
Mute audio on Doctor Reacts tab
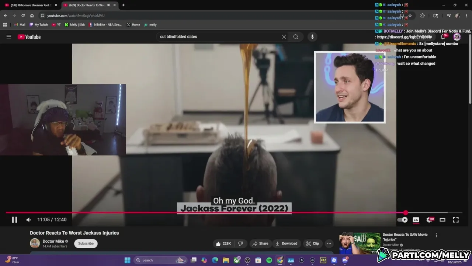[x=108, y=5]
